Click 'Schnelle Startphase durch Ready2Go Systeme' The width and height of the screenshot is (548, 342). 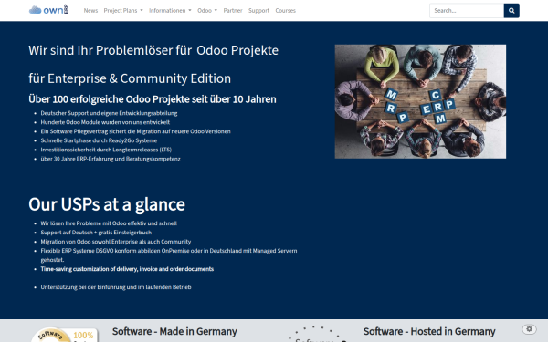pyautogui.click(x=99, y=140)
